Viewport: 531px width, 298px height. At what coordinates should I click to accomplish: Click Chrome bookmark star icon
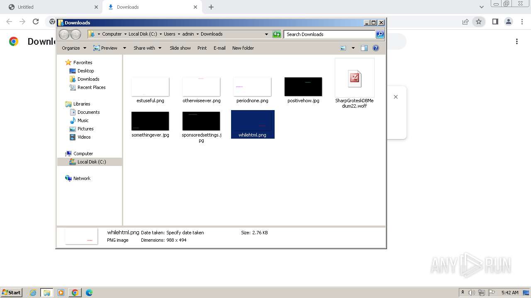pyautogui.click(x=479, y=22)
